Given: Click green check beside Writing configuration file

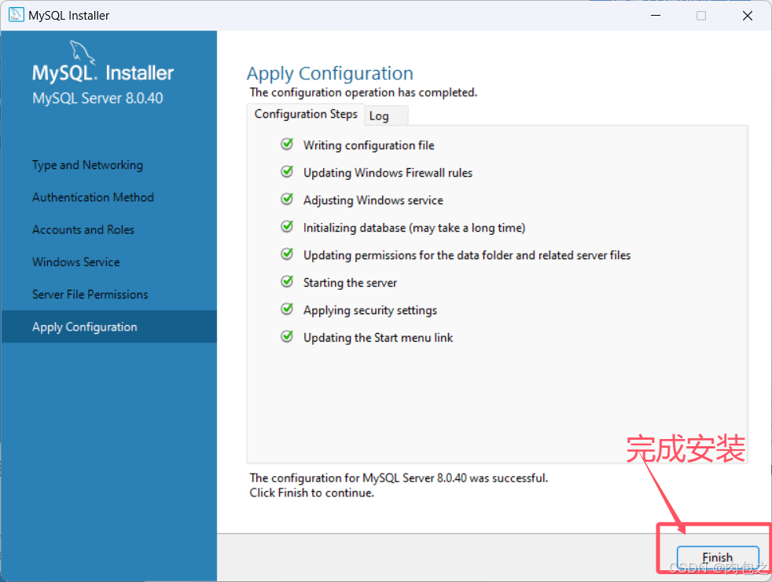Looking at the screenshot, I should (287, 145).
